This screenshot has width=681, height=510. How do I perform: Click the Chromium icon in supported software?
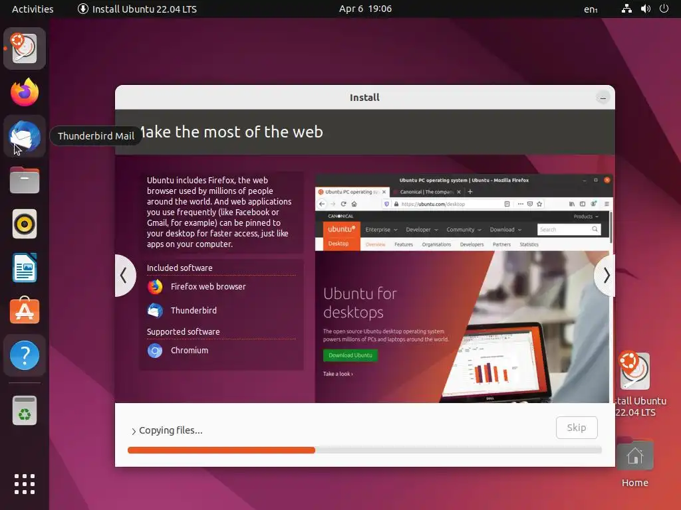coord(155,351)
